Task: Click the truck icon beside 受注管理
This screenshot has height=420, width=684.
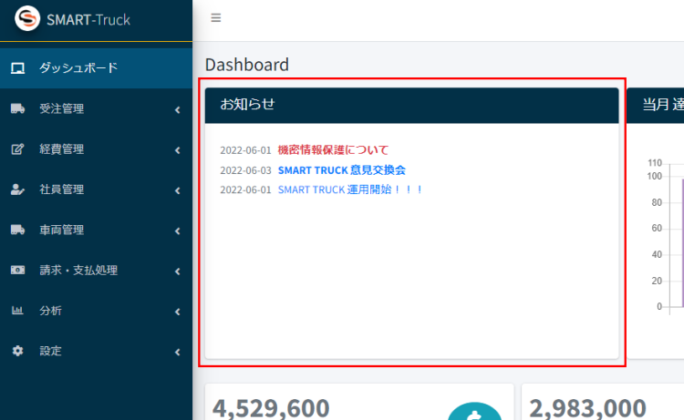Action: [x=17, y=109]
